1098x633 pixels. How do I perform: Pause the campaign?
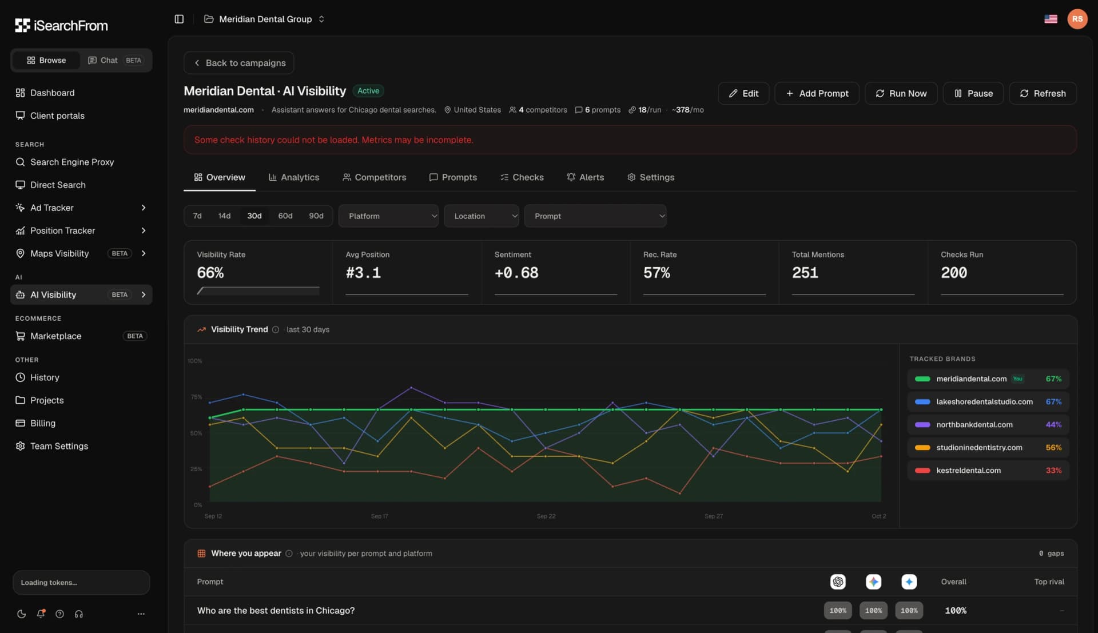point(973,93)
